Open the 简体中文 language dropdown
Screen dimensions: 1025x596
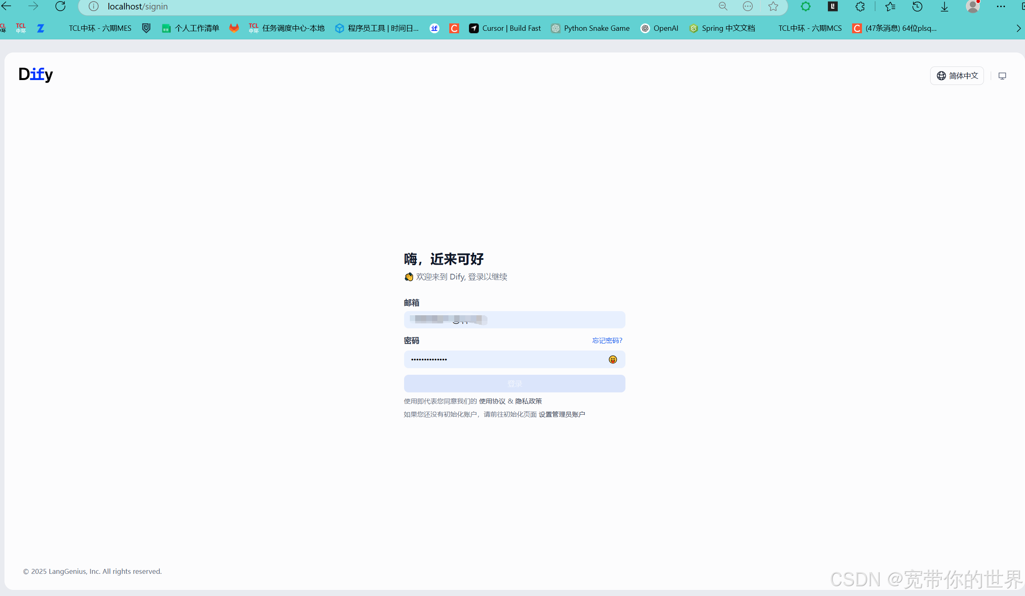(957, 76)
